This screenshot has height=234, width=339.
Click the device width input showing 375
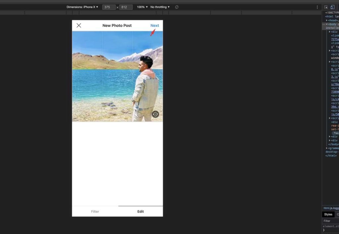[x=109, y=7]
